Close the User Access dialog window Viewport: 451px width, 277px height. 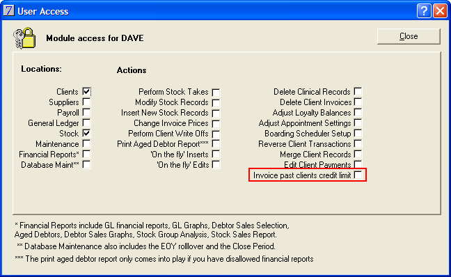click(440, 10)
